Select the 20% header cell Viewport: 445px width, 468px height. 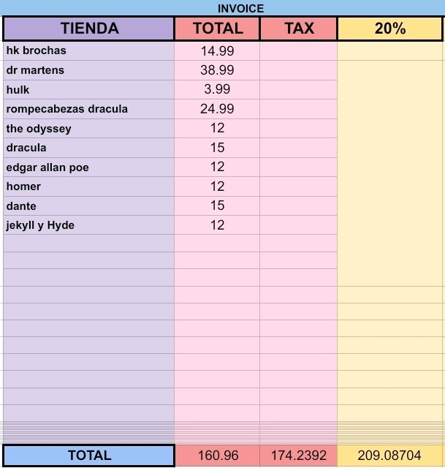point(389,29)
